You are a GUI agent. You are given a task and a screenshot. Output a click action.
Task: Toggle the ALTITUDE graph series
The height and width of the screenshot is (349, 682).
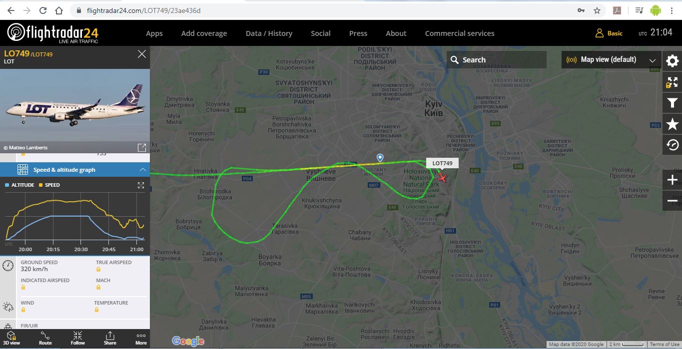click(19, 185)
